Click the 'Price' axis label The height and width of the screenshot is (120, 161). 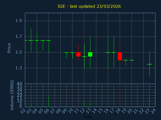pos(9,48)
